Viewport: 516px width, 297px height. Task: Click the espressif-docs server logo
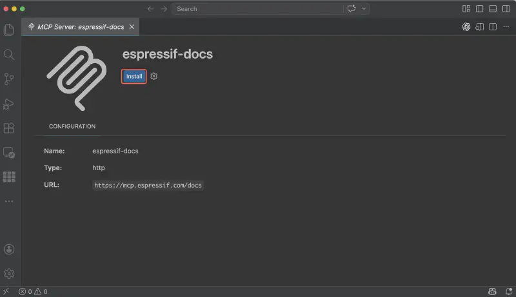pyautogui.click(x=77, y=78)
